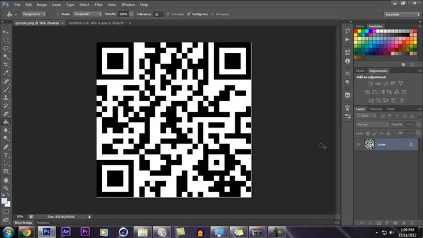Viewport: 423px width, 238px height.
Task: Click the Index layer thumbnail
Action: [x=369, y=144]
